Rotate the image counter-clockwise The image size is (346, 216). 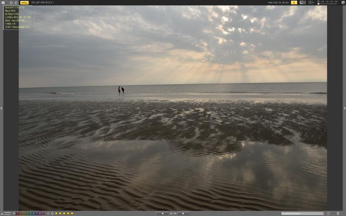pos(11,3)
